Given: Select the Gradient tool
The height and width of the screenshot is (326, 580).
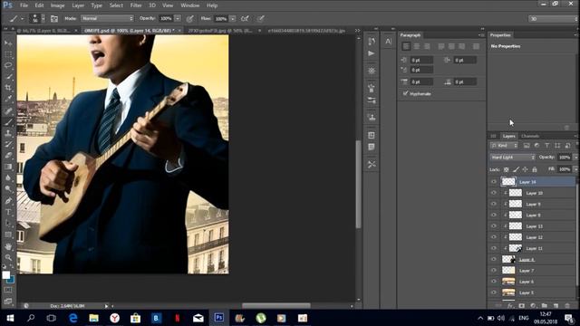Looking at the screenshot, I should click(x=8, y=167).
